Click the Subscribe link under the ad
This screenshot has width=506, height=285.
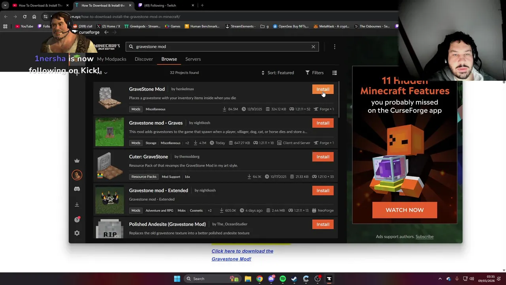tap(424, 237)
